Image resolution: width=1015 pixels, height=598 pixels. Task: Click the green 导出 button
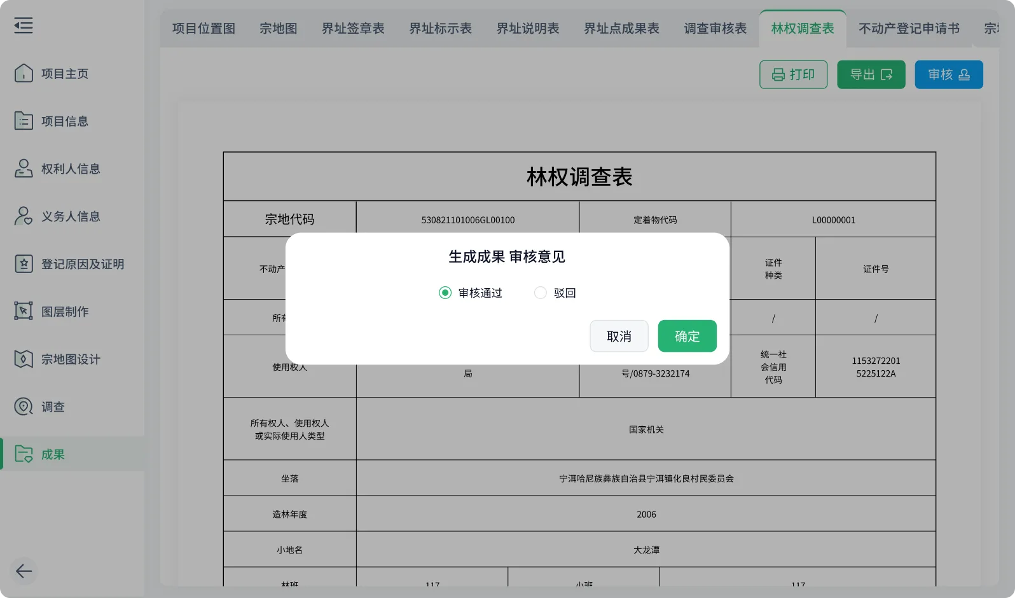click(x=871, y=74)
